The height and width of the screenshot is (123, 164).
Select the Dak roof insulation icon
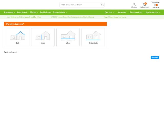tap(18, 36)
